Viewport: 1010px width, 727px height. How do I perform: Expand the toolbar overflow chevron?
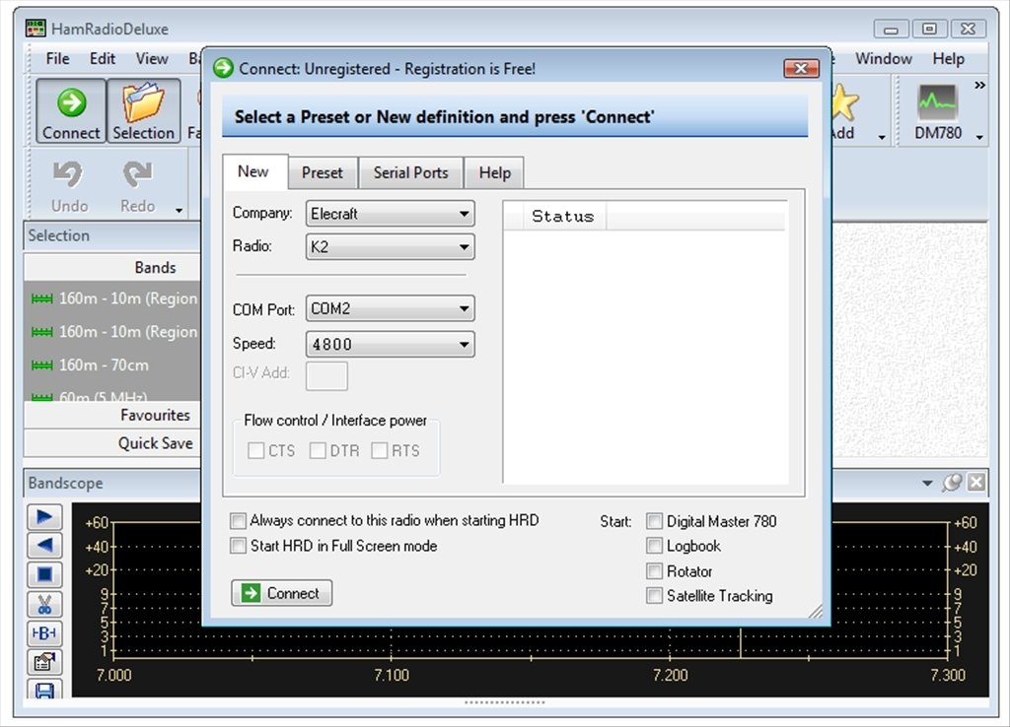(979, 85)
